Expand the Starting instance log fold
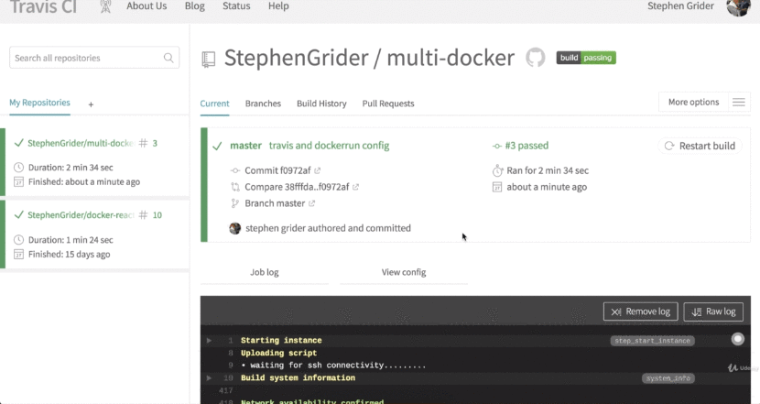 [209, 341]
